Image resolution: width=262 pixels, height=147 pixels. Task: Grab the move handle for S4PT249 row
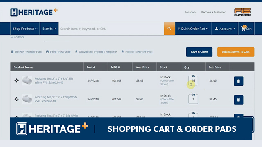pos(16,99)
